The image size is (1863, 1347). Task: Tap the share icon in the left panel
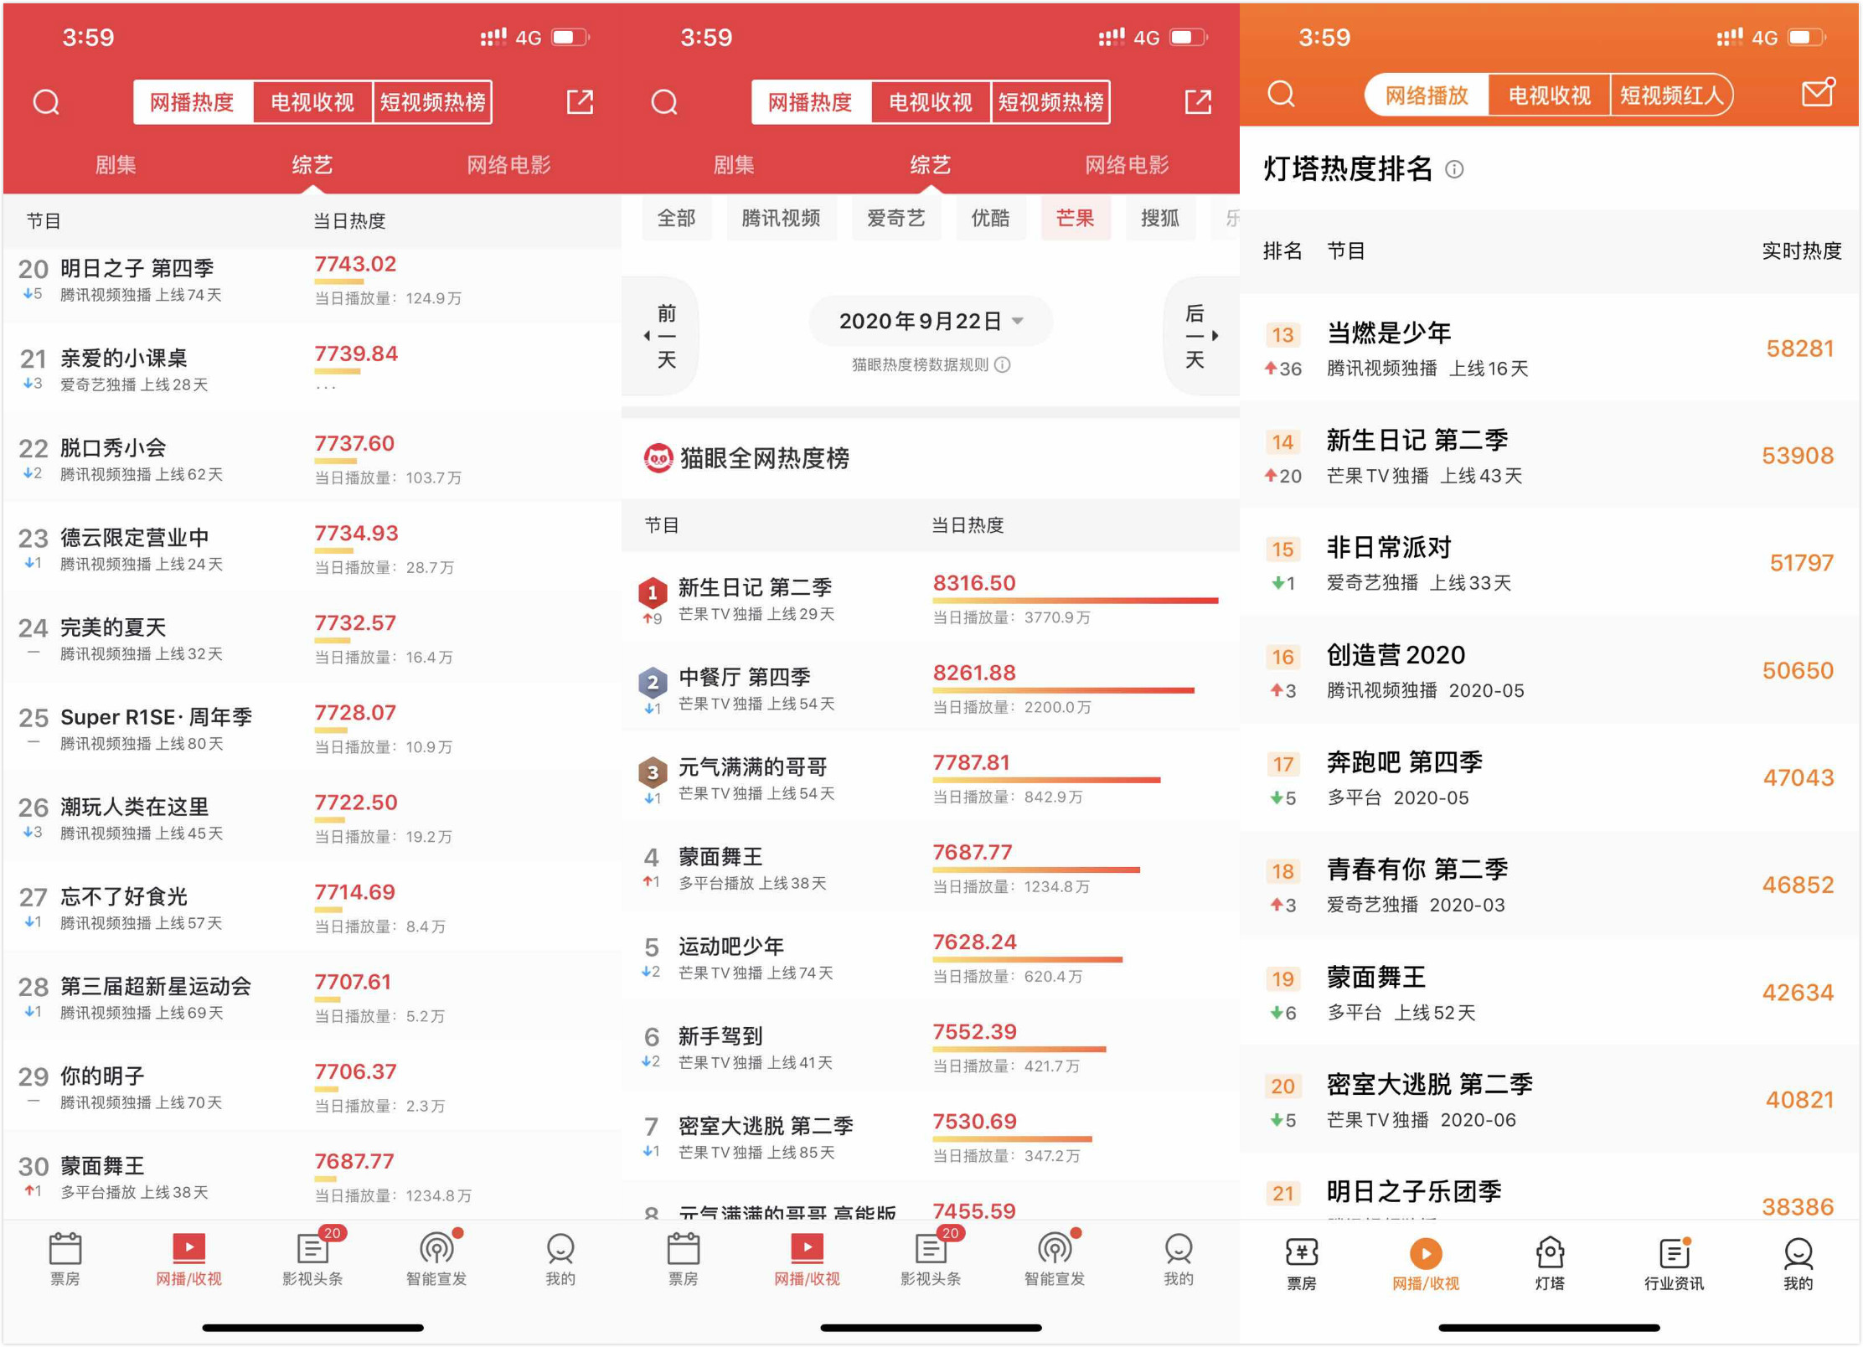(x=580, y=101)
